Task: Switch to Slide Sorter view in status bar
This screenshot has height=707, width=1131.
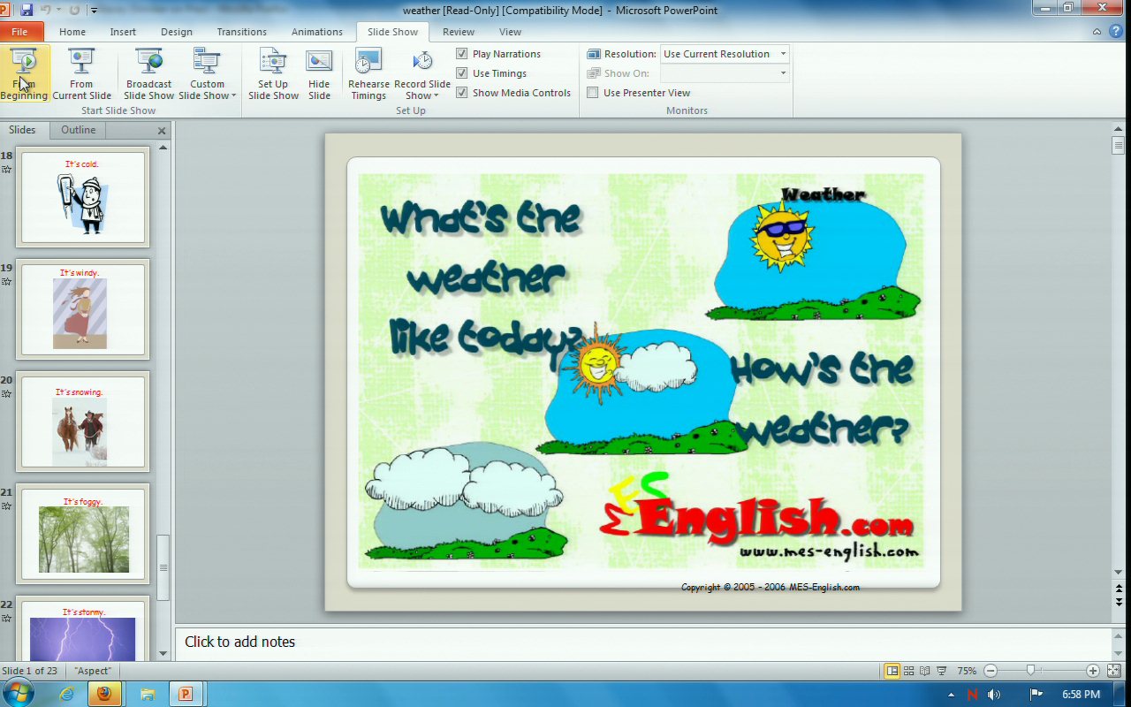Action: point(908,671)
